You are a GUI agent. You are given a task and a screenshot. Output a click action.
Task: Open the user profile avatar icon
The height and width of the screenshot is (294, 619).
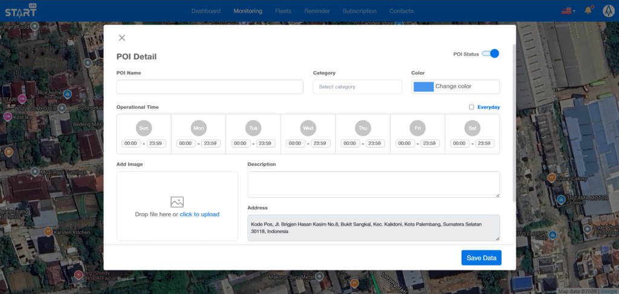coord(608,10)
